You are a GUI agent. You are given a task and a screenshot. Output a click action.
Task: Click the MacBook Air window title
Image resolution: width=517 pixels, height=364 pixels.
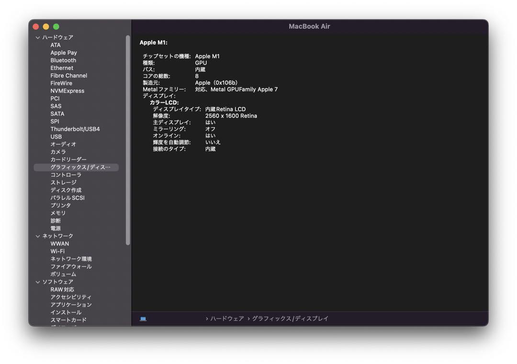309,26
